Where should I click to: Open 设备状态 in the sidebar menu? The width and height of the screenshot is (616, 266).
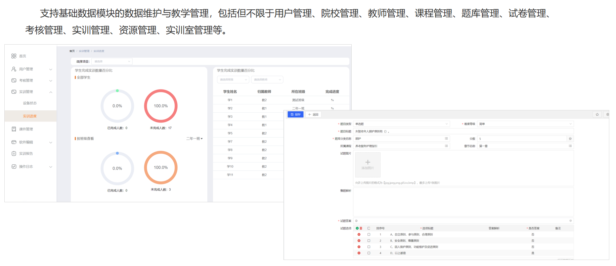pyautogui.click(x=30, y=103)
